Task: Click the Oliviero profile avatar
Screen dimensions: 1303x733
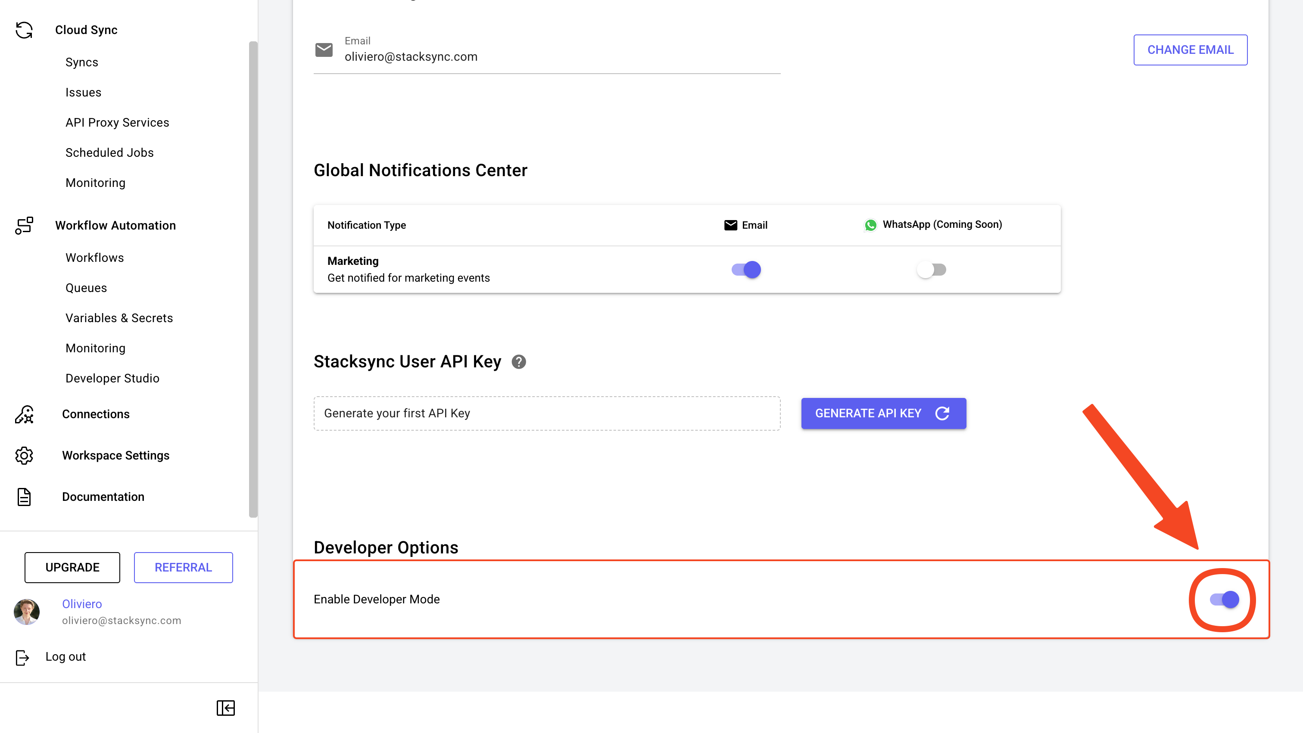Action: 27,612
